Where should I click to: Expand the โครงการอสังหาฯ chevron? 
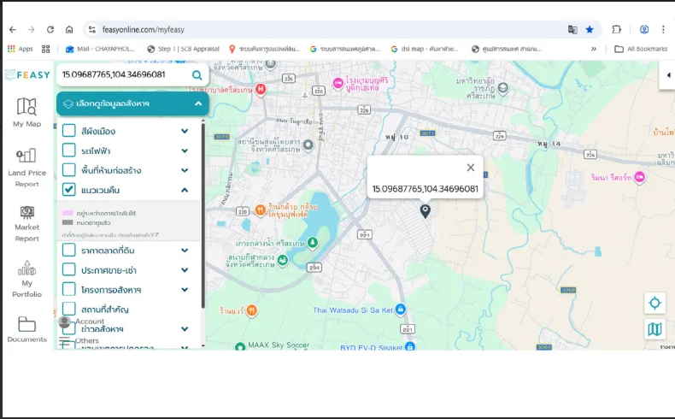185,289
